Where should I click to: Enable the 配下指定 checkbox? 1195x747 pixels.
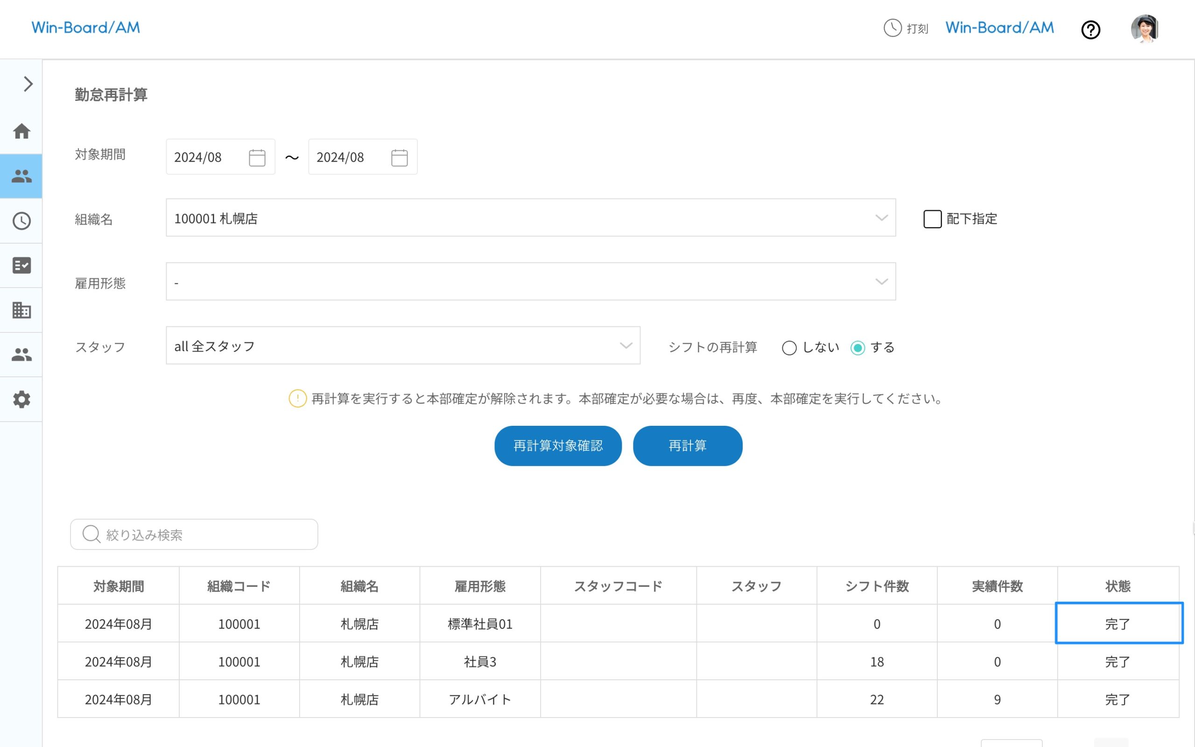click(x=932, y=219)
